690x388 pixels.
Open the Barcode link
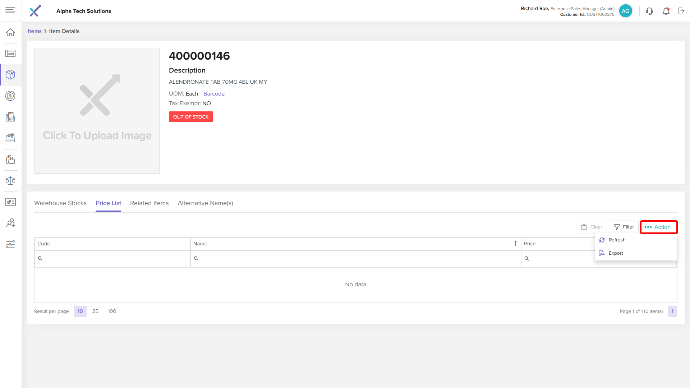(x=214, y=94)
